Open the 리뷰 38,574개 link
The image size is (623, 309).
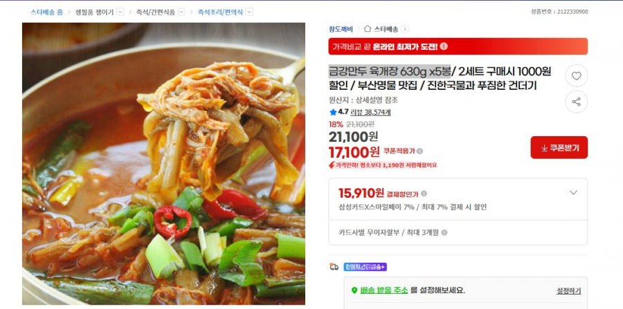370,112
